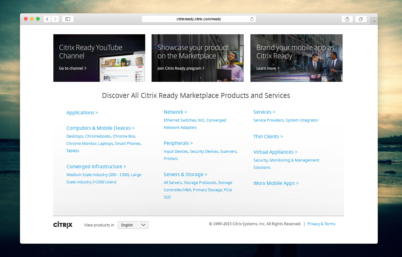Open the Services category
The height and width of the screenshot is (257, 402).
[264, 112]
